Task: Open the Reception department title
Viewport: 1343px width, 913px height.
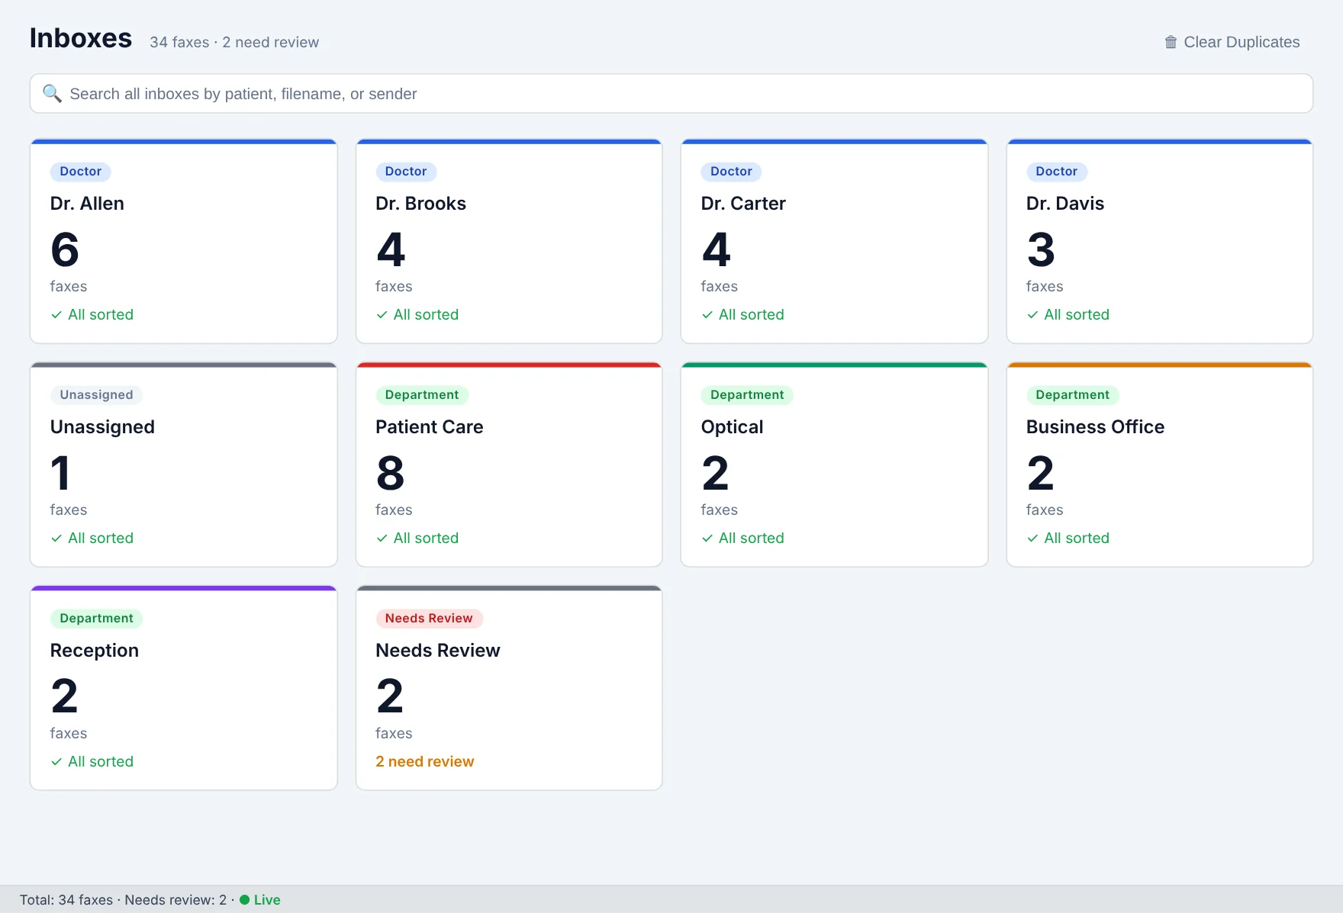Action: [95, 651]
